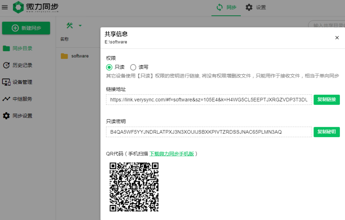Open 同步设置 in the sidebar
This screenshot has height=220, width=345.
[x=22, y=116]
